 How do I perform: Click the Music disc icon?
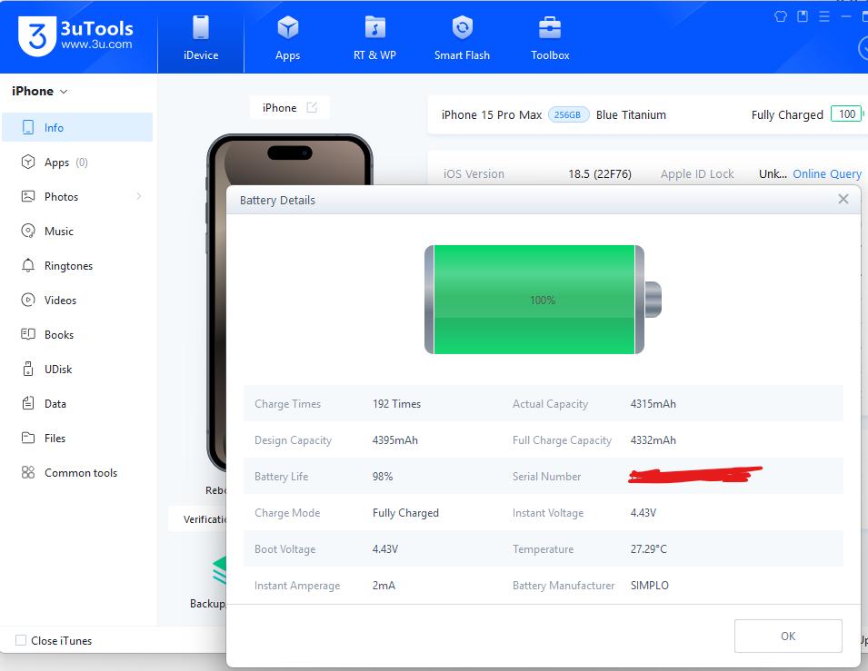(27, 231)
